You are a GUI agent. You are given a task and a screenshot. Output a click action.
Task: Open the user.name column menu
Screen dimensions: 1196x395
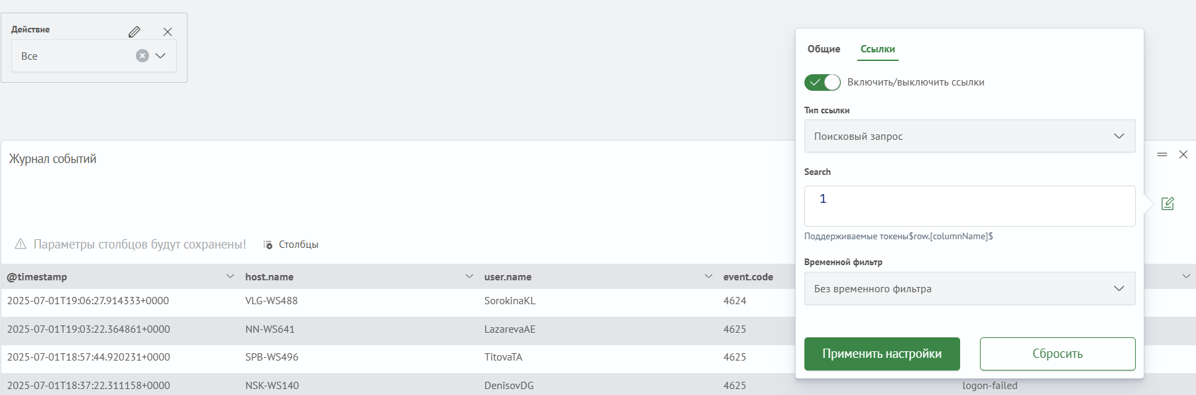(x=708, y=276)
